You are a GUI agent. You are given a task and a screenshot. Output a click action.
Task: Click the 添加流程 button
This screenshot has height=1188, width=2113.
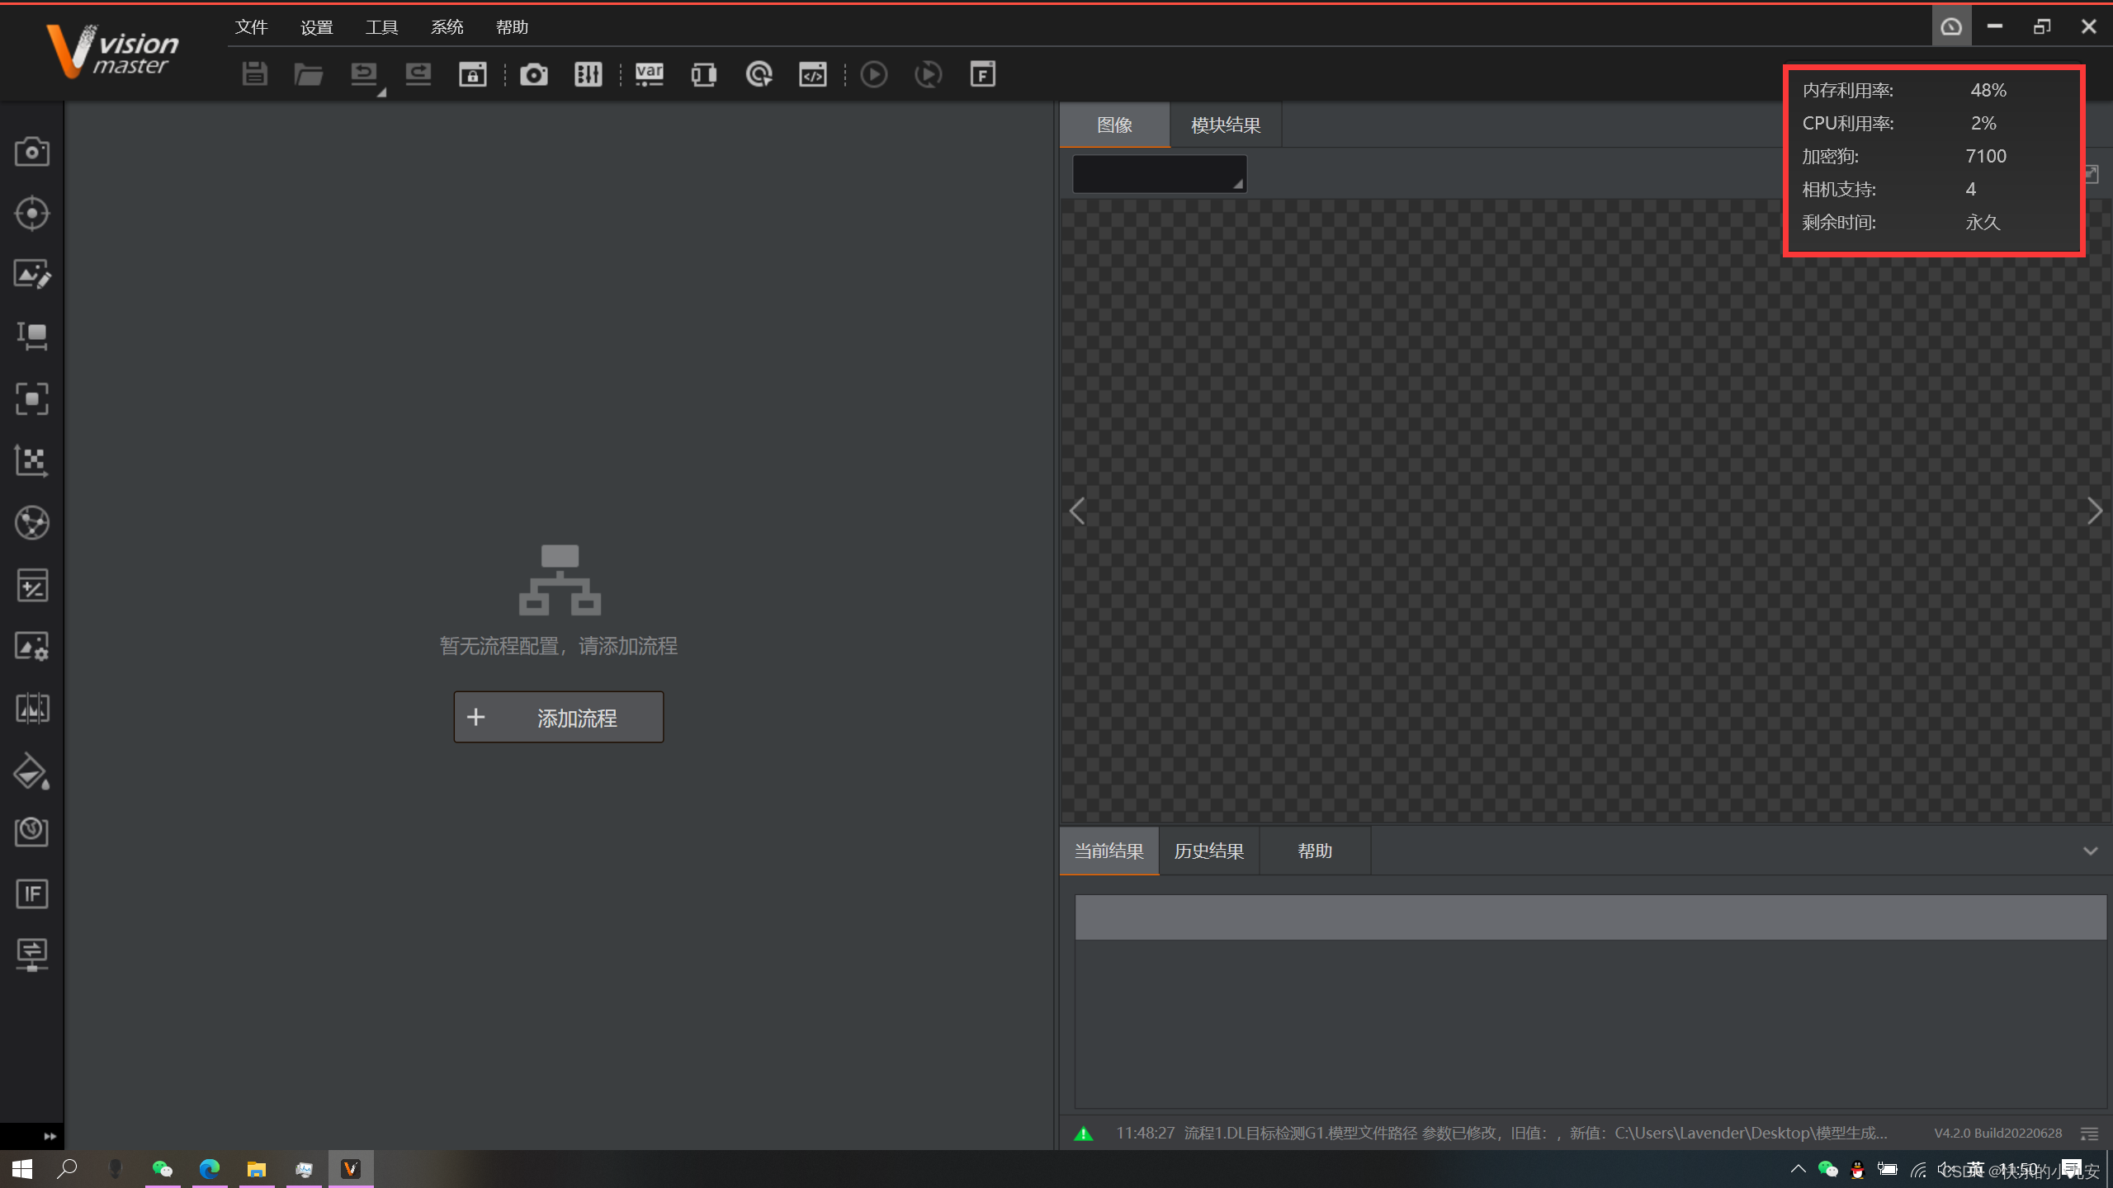558,716
